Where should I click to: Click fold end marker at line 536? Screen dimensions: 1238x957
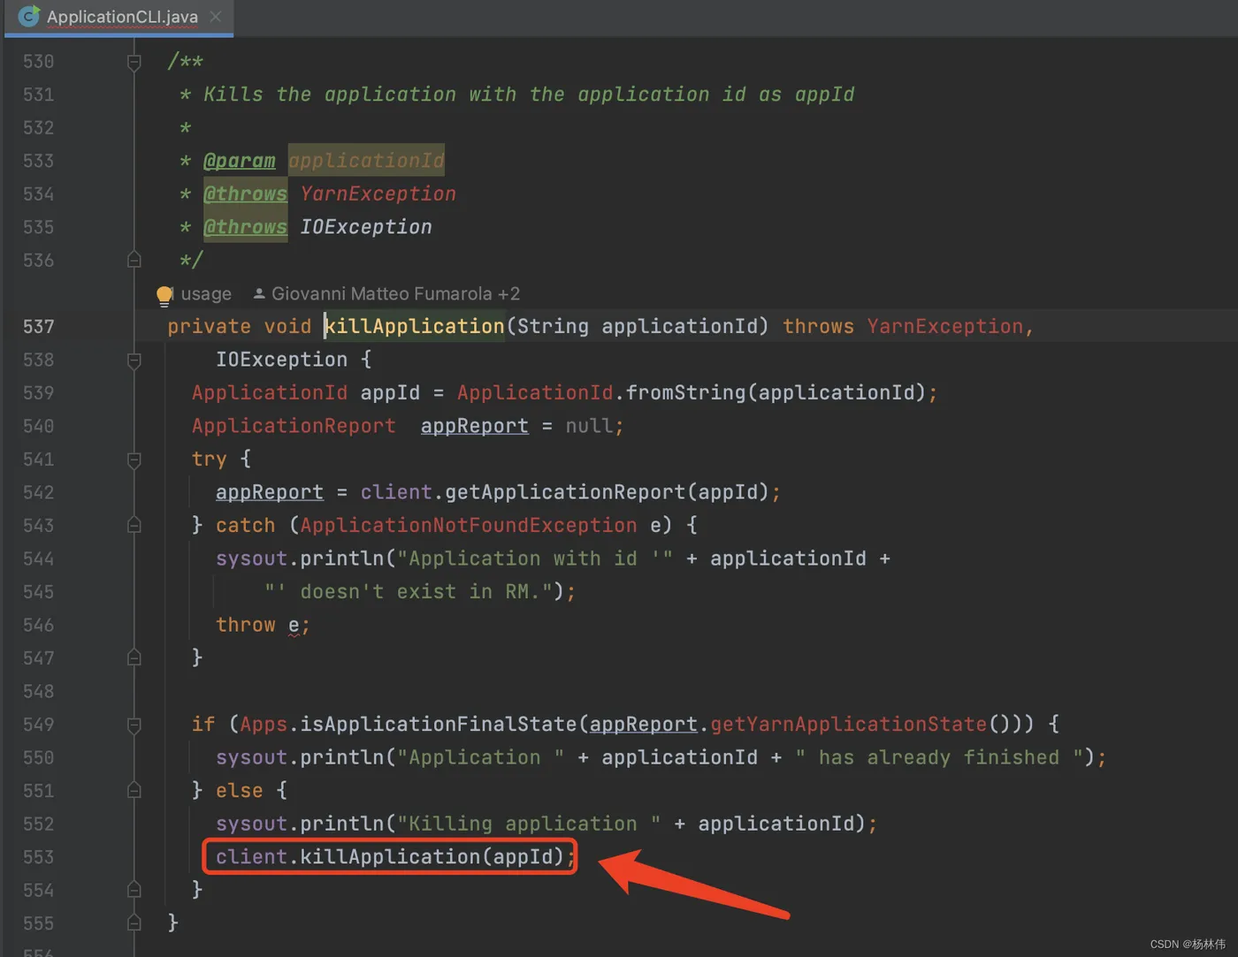click(134, 260)
